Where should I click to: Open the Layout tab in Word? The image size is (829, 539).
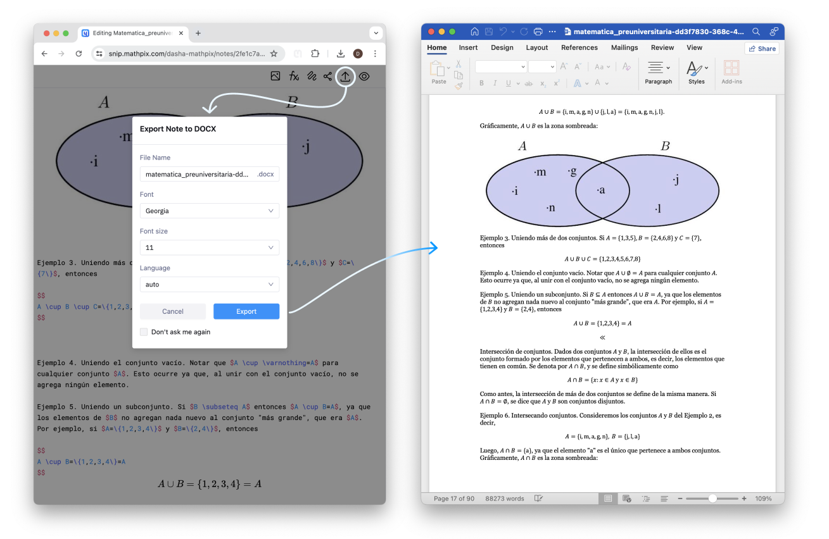[x=537, y=47]
